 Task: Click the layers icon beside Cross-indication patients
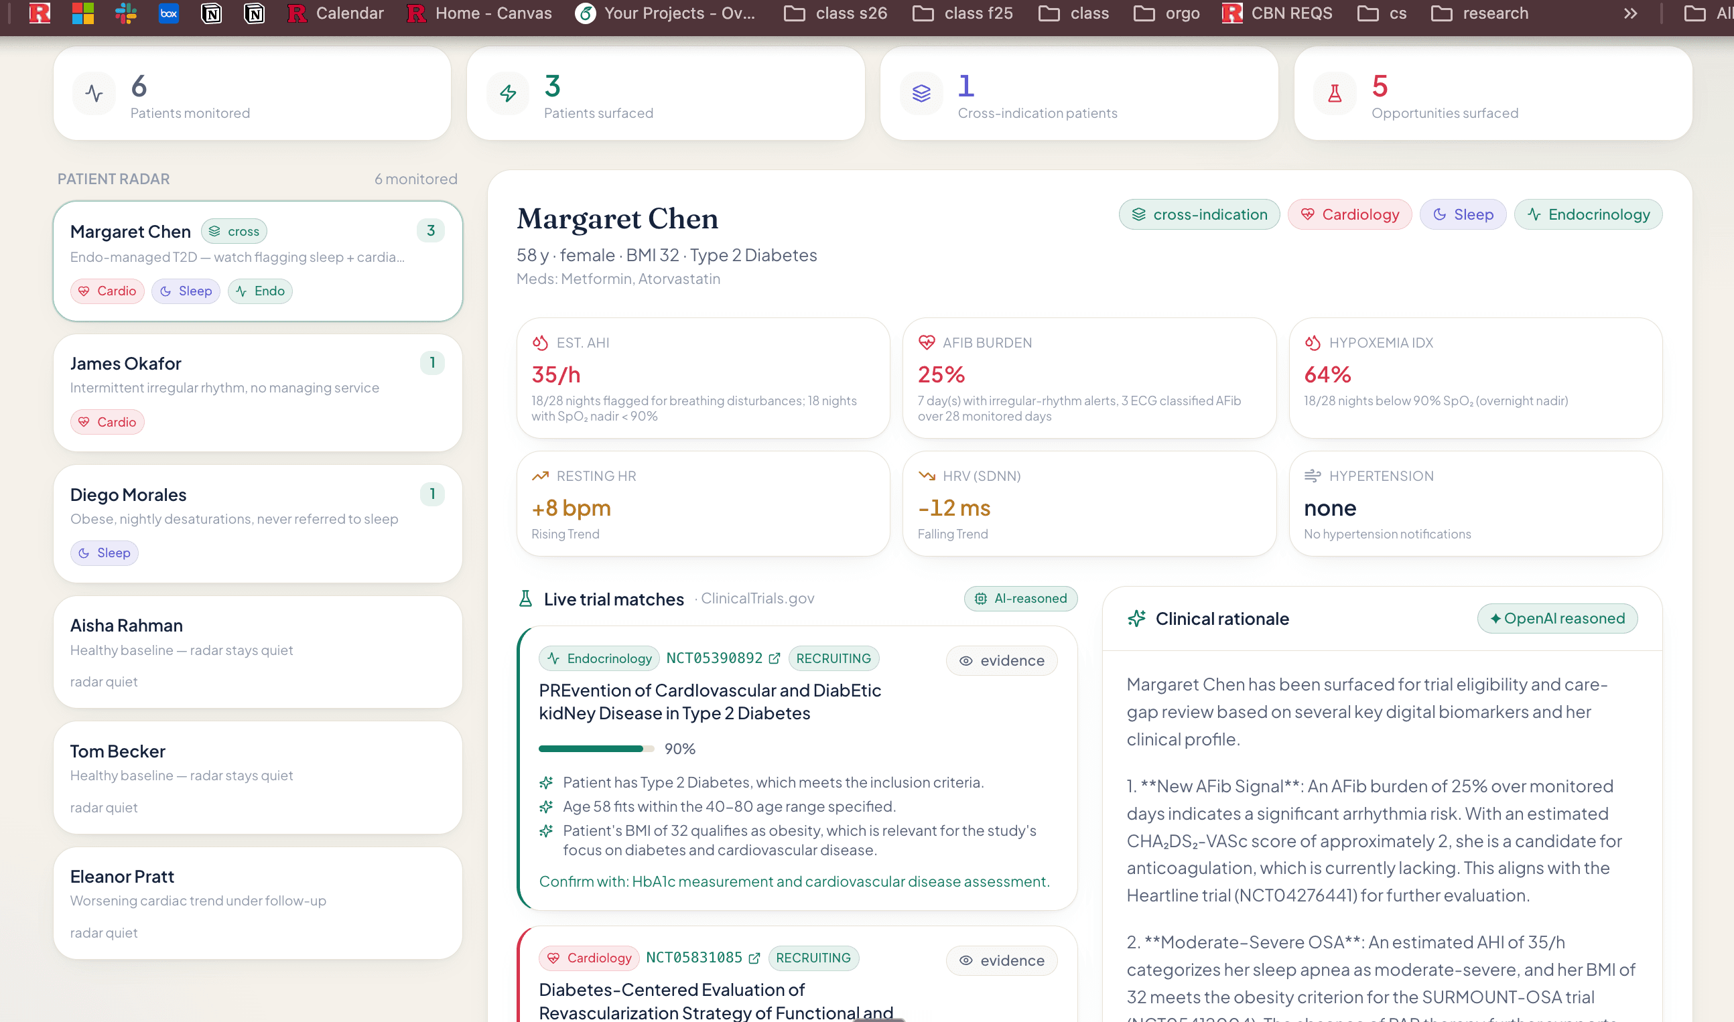point(922,93)
